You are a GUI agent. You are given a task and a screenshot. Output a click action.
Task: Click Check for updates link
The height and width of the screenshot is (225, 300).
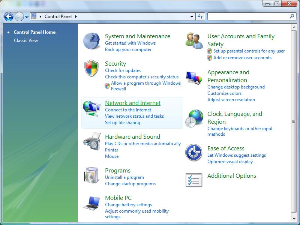[123, 70]
